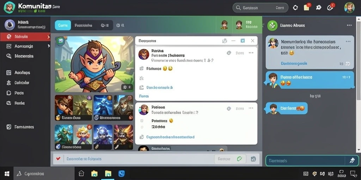Switch to the cyan Game tab
The image size is (361, 180).
(63, 25)
